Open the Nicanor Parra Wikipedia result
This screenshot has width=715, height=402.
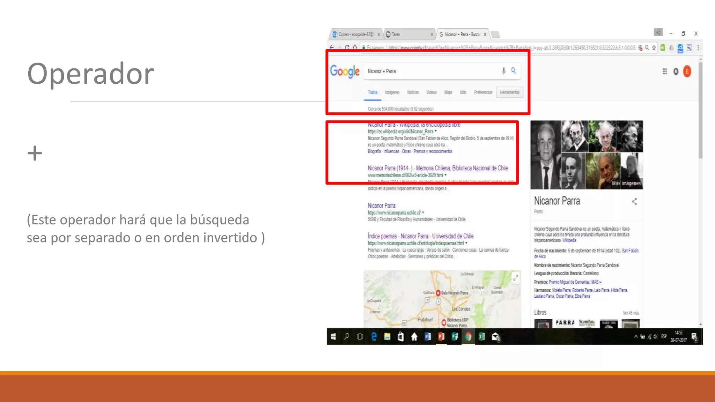(414, 125)
